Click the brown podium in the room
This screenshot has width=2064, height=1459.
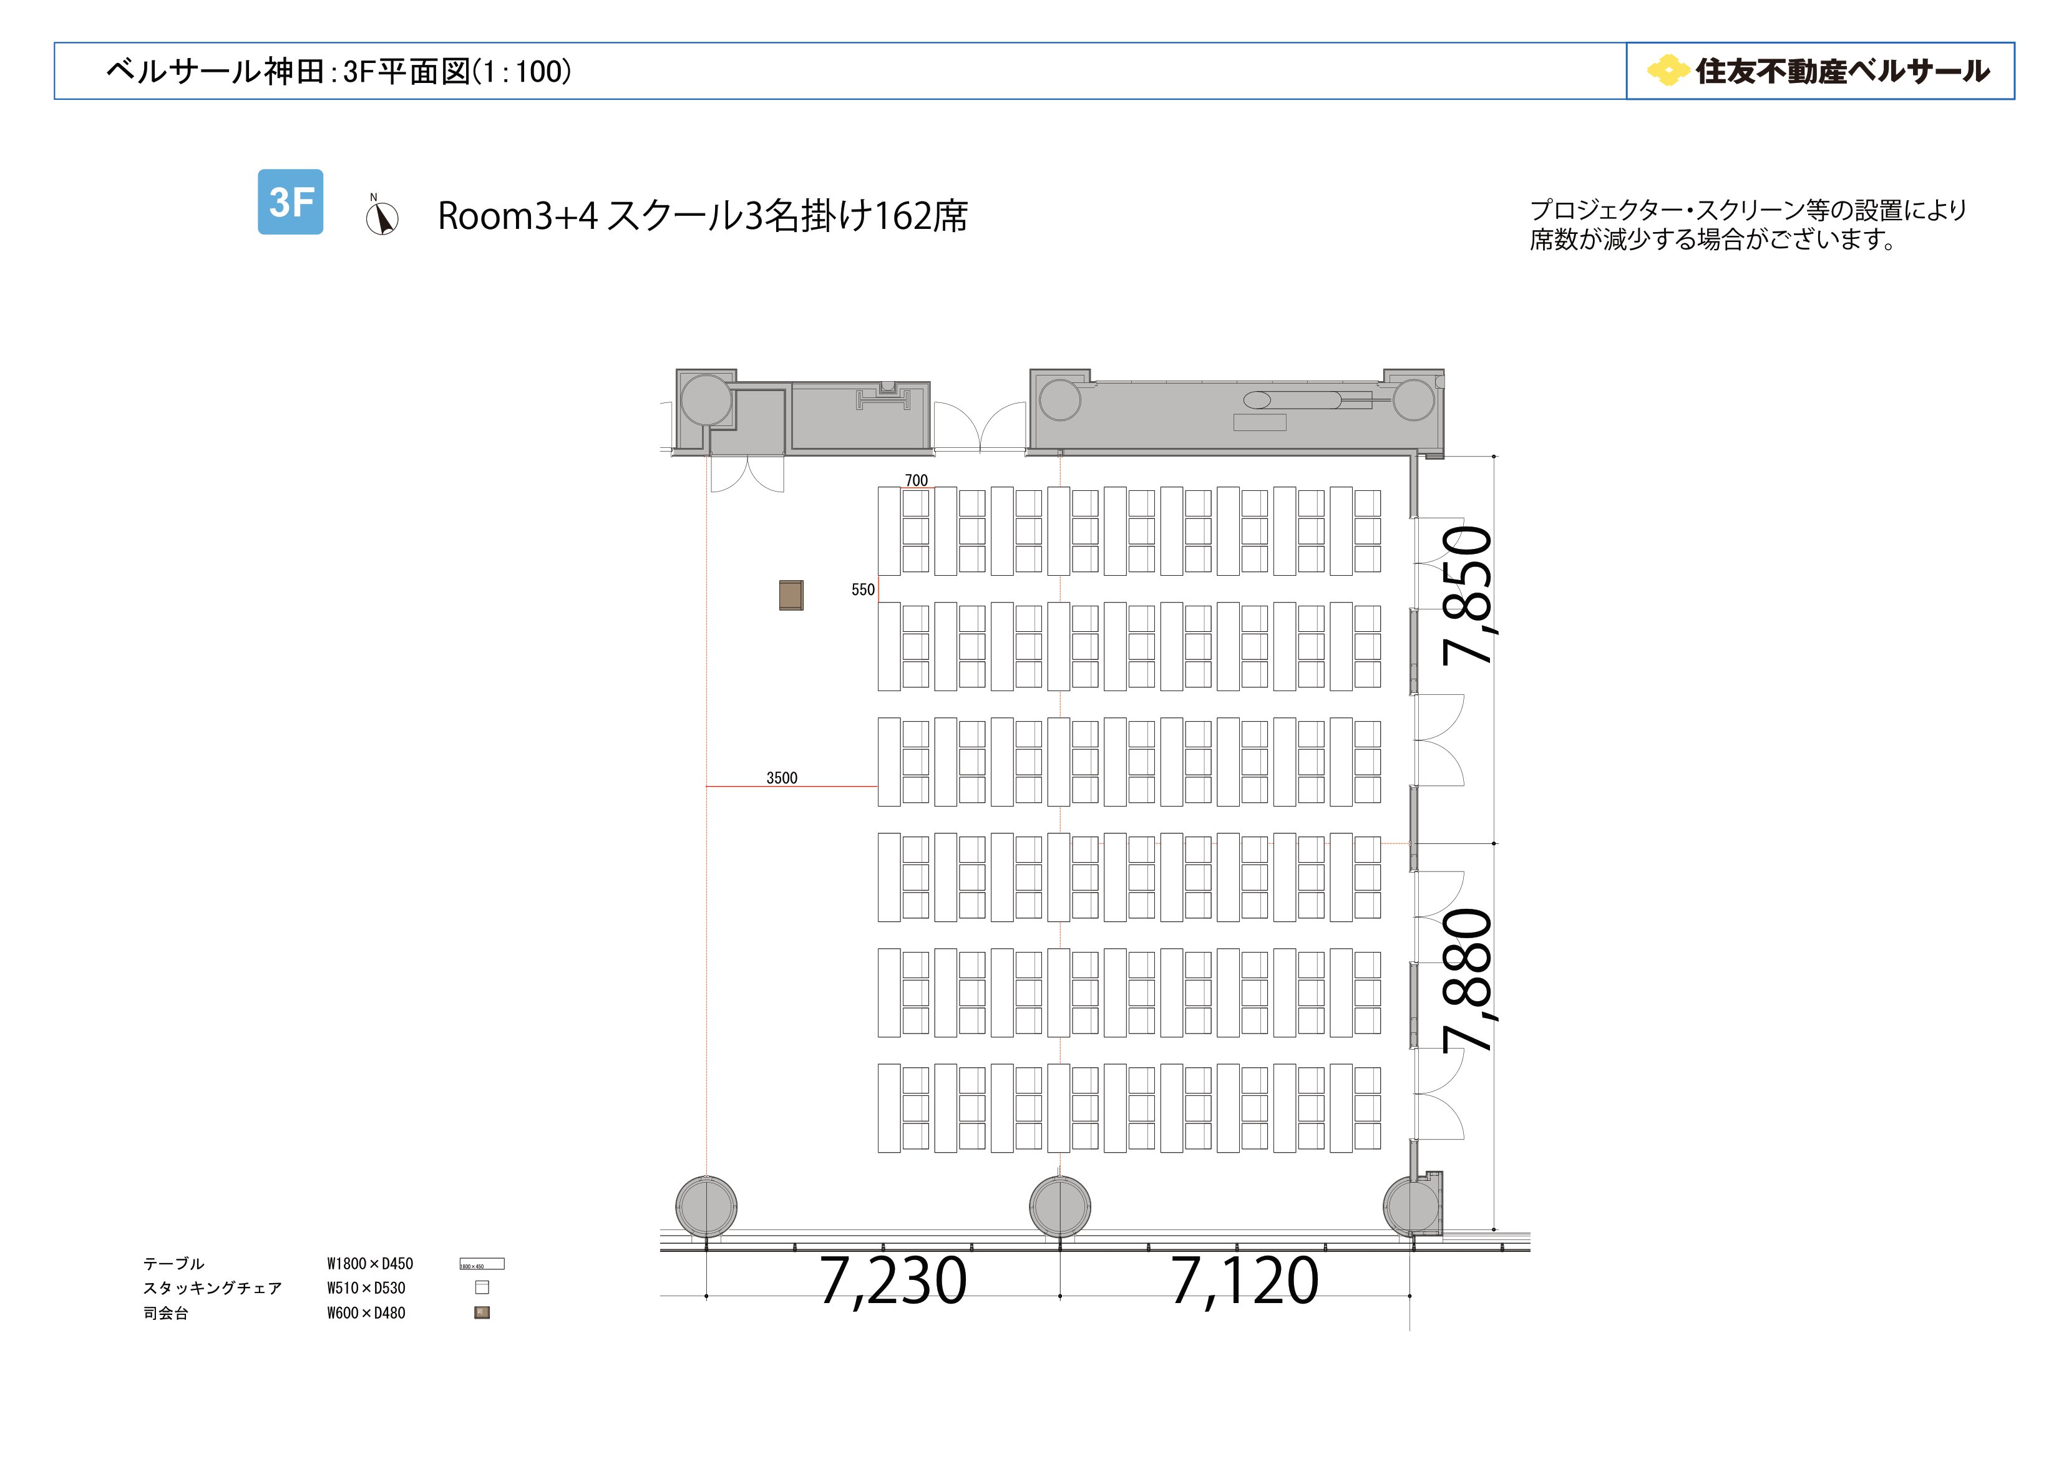pos(790,595)
